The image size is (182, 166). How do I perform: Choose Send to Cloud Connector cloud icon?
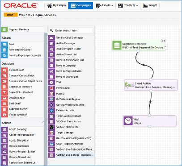51,38
